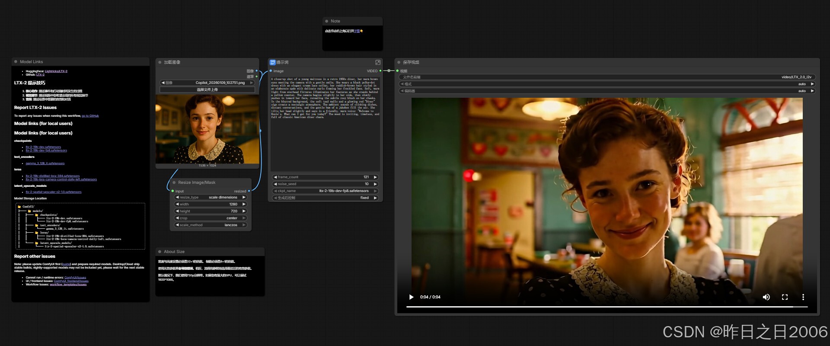Seek on the video progress bar
This screenshot has height=346, width=830.
click(607, 307)
